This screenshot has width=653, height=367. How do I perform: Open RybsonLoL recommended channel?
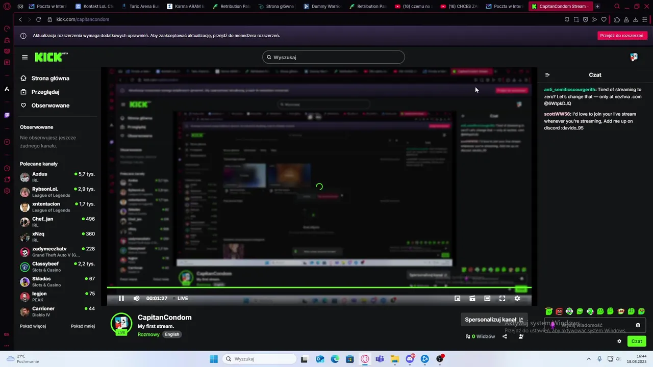57,192
